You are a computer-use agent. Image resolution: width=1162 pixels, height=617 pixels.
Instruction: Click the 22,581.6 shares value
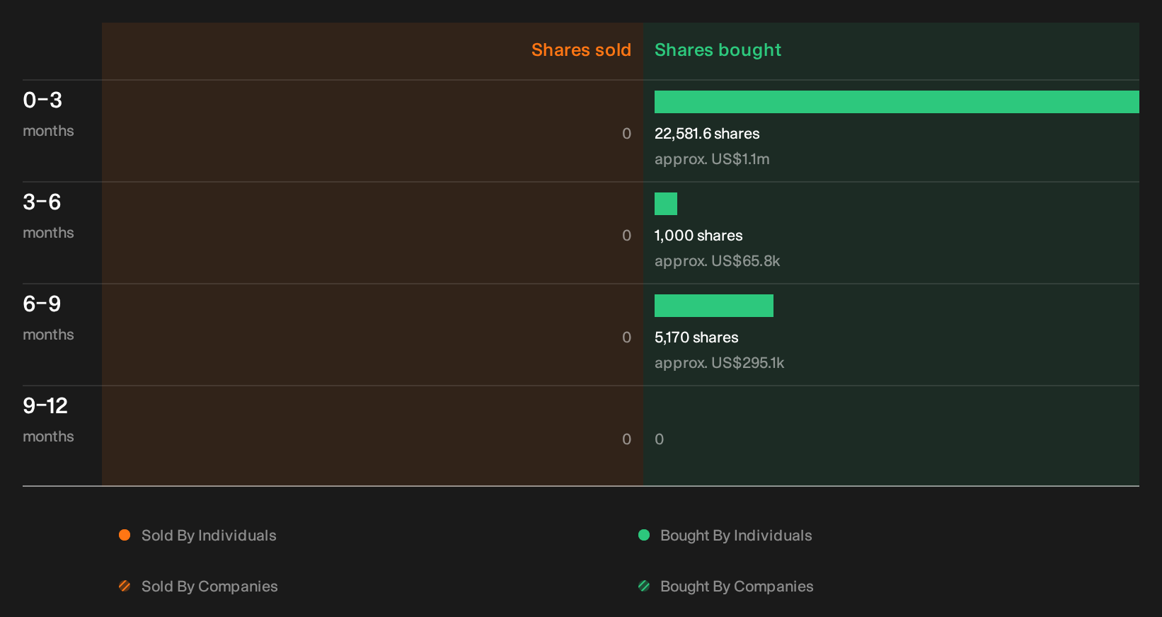click(x=707, y=134)
